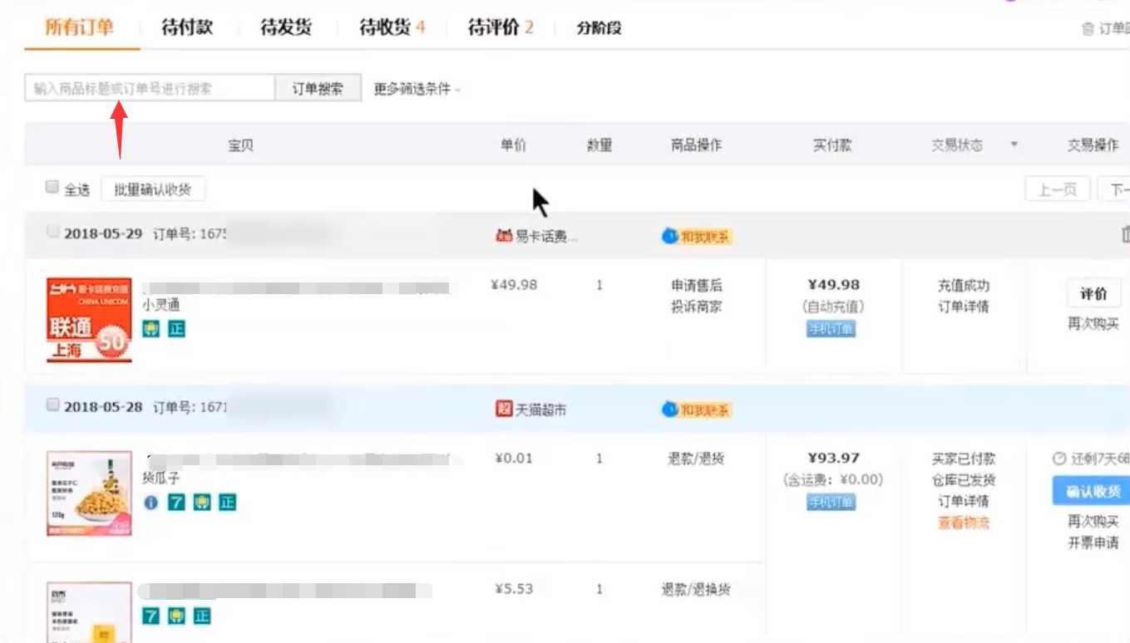Click trash icon on 2018-05-29 order
1130x643 pixels.
[x=1124, y=235]
